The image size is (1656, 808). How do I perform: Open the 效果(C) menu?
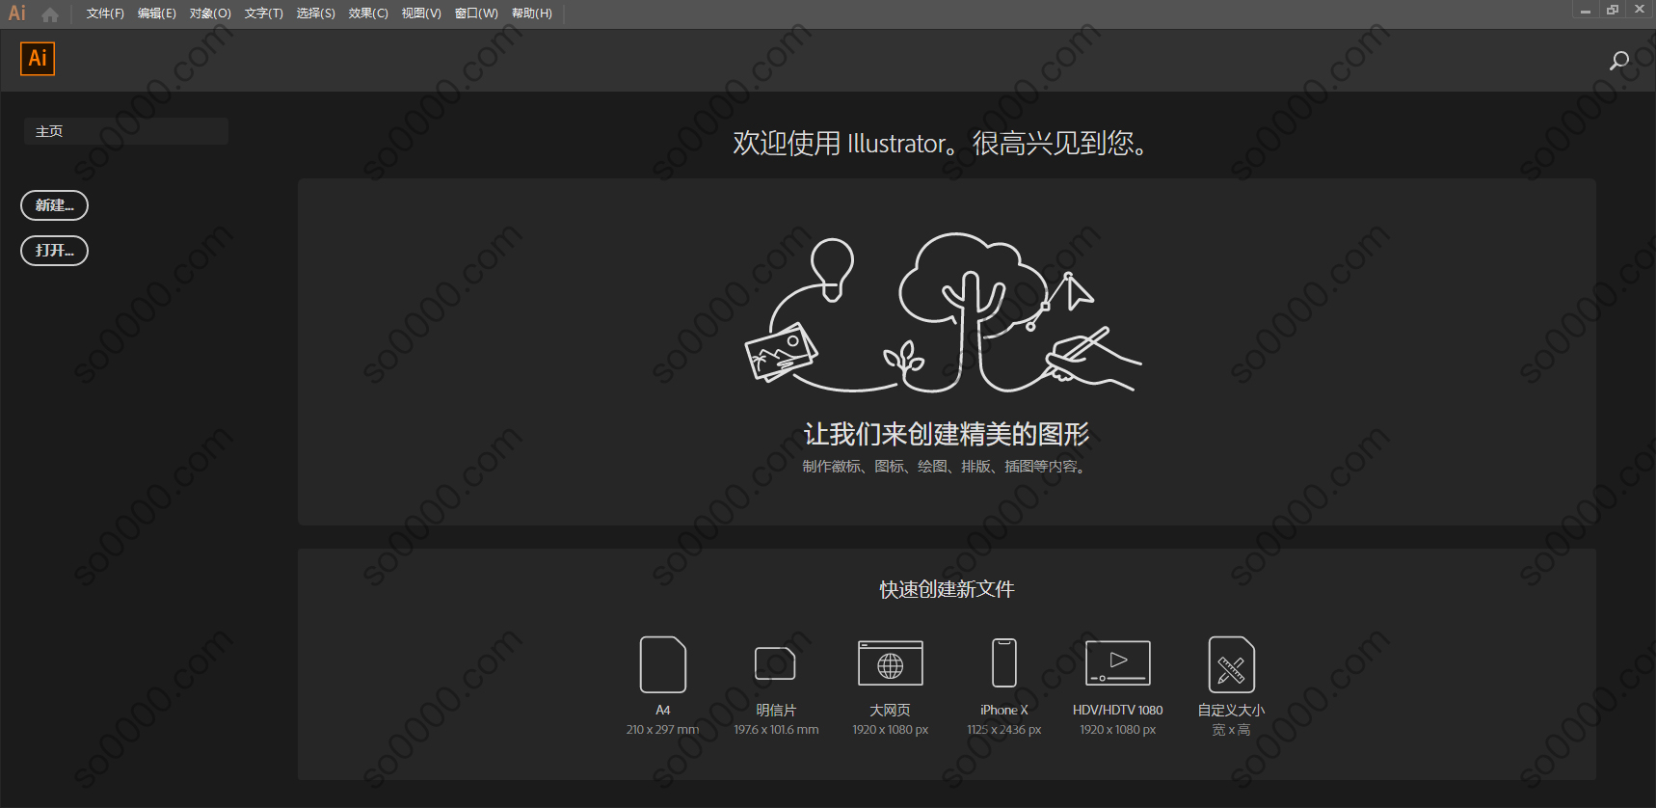pyautogui.click(x=368, y=13)
